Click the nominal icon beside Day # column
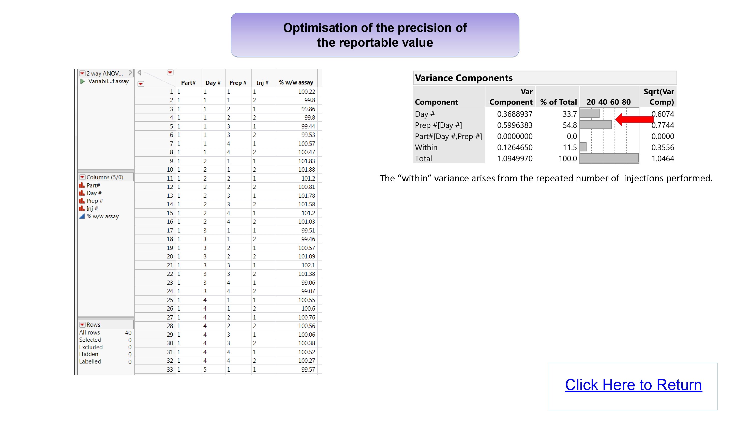The image size is (750, 422). (82, 193)
